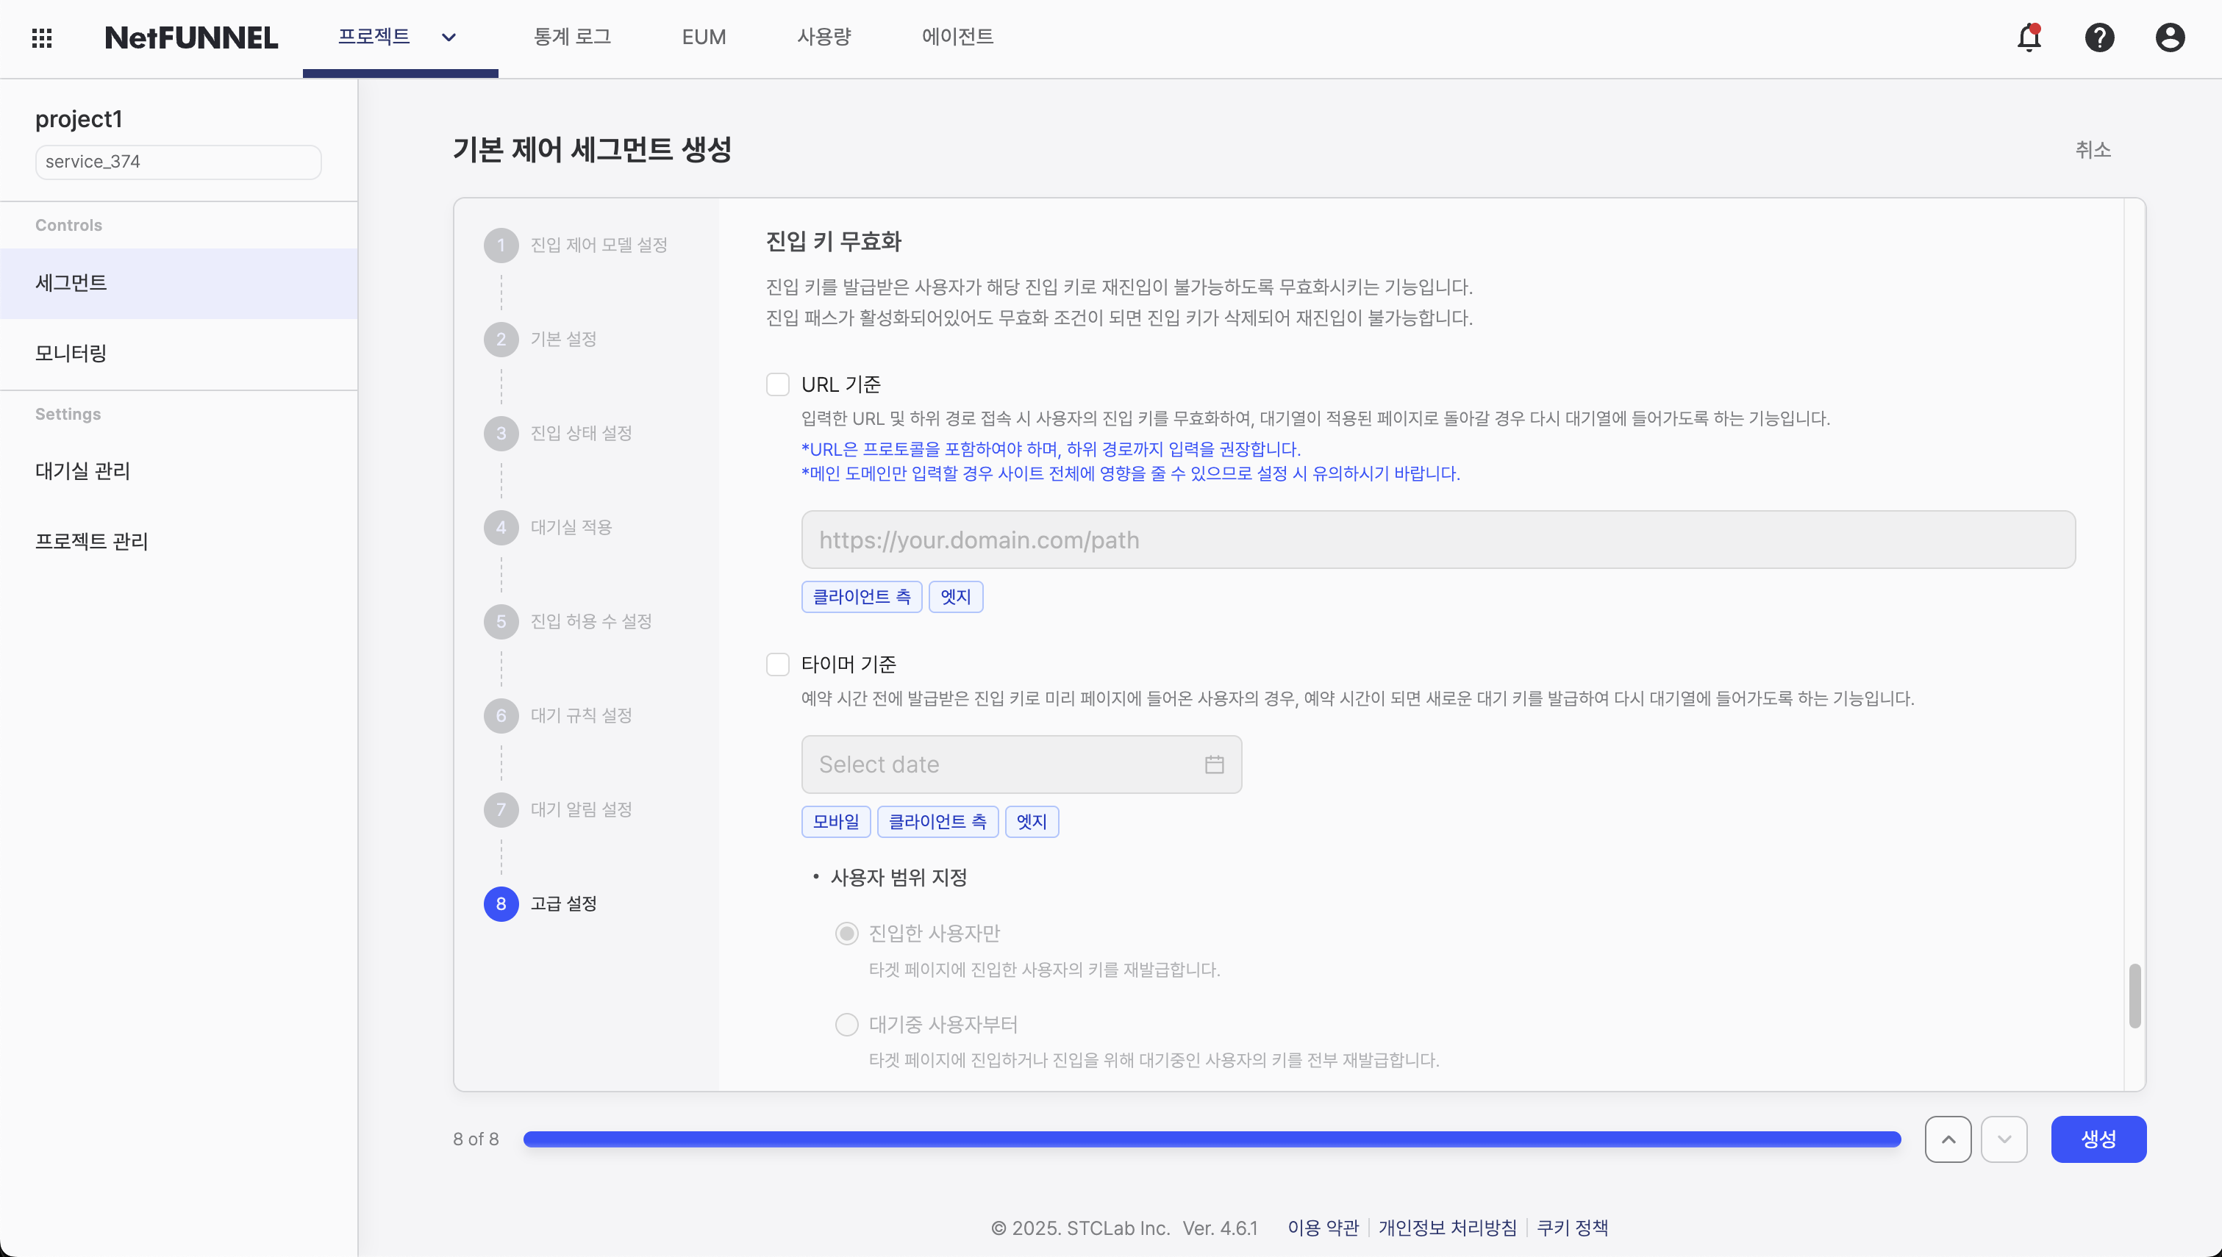Click step 2 기본 설정 circle
2222x1257 pixels.
tap(501, 338)
